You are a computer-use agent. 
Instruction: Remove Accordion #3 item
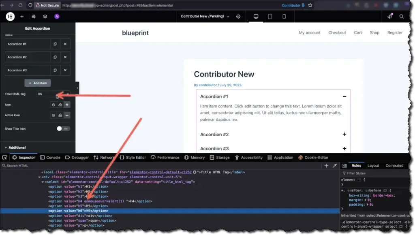tap(65, 70)
